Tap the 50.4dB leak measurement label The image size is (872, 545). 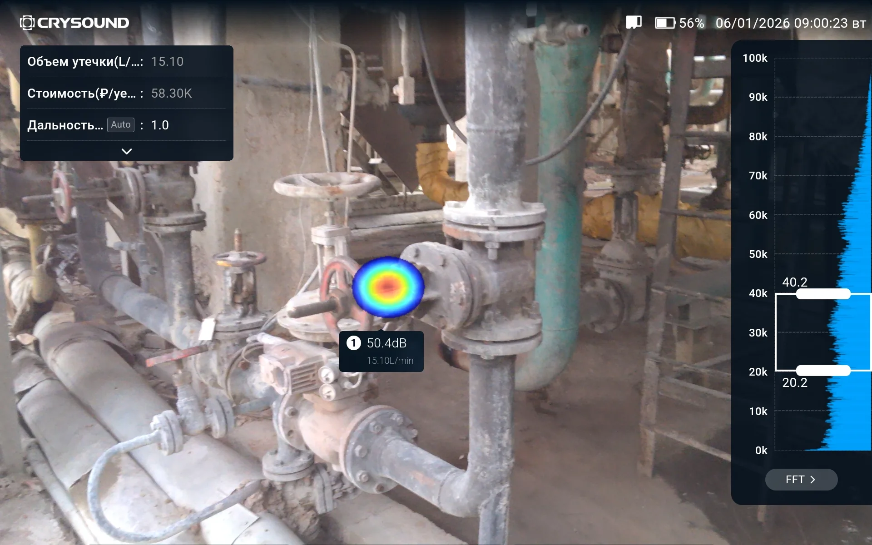pyautogui.click(x=386, y=343)
